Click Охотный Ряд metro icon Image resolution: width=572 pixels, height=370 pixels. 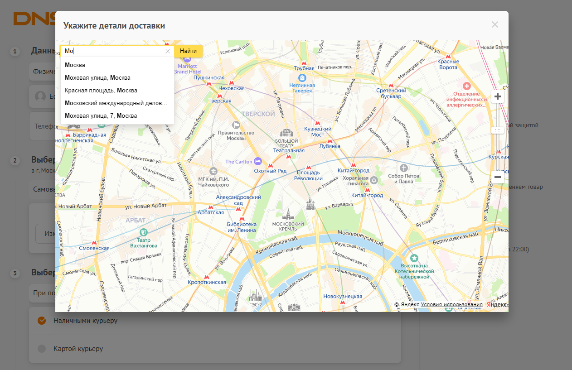point(271,165)
